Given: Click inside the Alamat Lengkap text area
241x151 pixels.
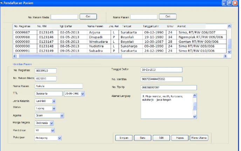Looking at the screenshot, I should (167, 106).
